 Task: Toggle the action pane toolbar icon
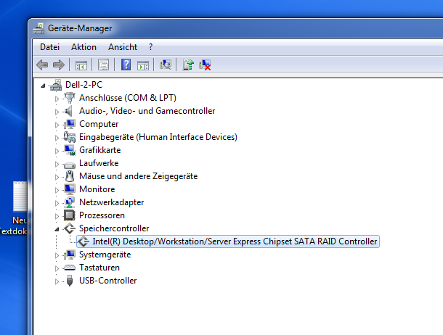143,65
